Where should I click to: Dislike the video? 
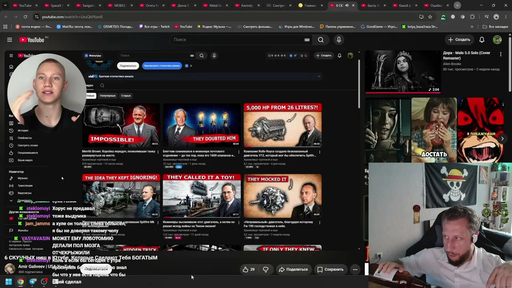coord(266,270)
